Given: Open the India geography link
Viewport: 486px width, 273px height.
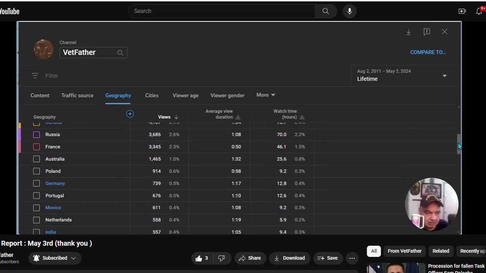Looking at the screenshot, I should tap(50, 232).
